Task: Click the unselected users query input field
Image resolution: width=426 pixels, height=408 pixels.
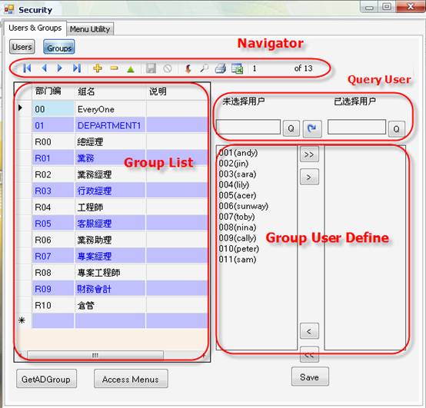Action: pos(248,127)
